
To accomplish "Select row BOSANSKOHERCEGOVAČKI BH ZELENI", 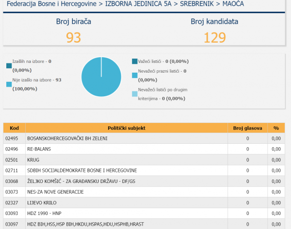I will coord(144,138).
